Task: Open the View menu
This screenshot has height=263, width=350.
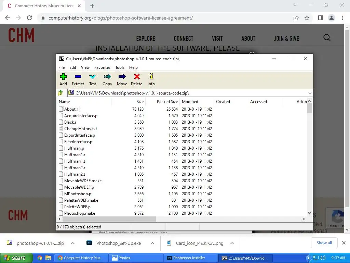Action: tap(85, 67)
